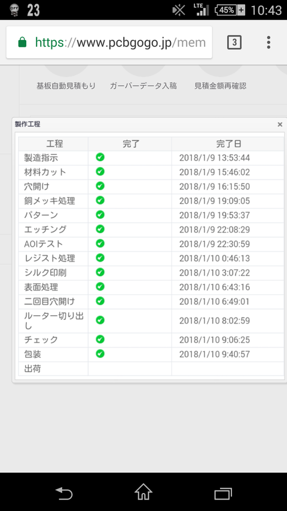
Task: Select the 二回目穴開け process row label
Action: click(x=50, y=302)
